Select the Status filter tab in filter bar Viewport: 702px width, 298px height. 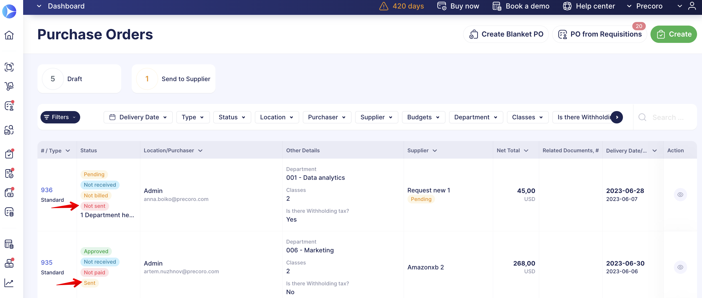(232, 117)
